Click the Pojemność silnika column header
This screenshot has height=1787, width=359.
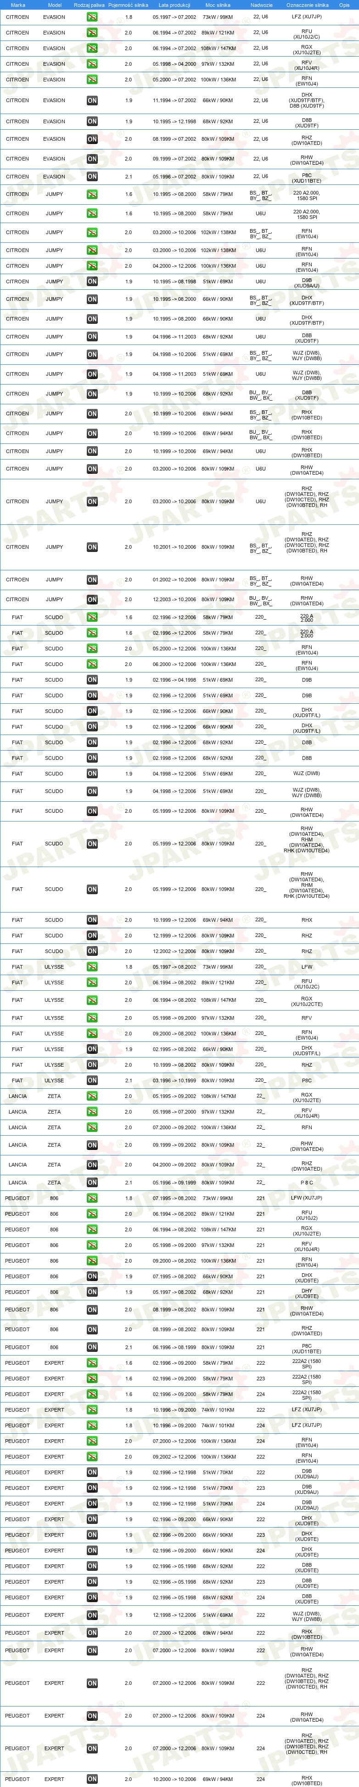coord(129,5)
